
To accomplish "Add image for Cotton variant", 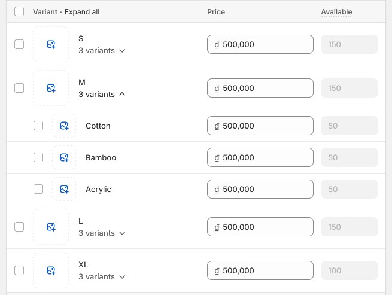I will 64,126.
